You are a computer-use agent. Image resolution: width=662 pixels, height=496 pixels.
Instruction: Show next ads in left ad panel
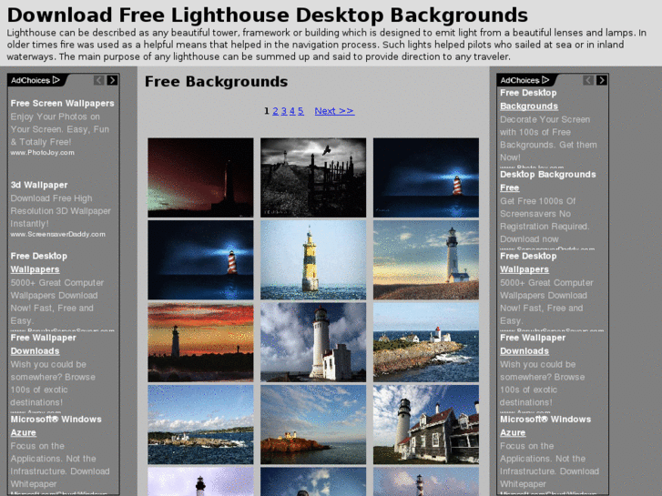pyautogui.click(x=112, y=80)
